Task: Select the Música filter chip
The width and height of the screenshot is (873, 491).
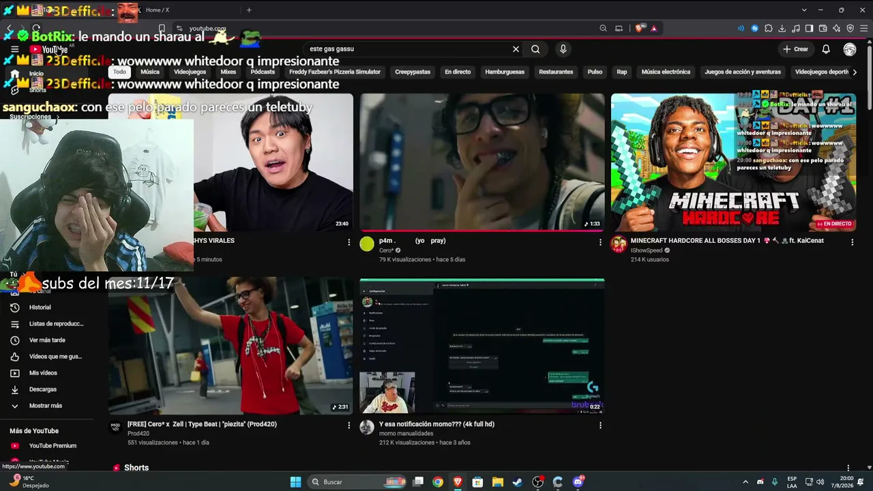Action: pyautogui.click(x=150, y=72)
